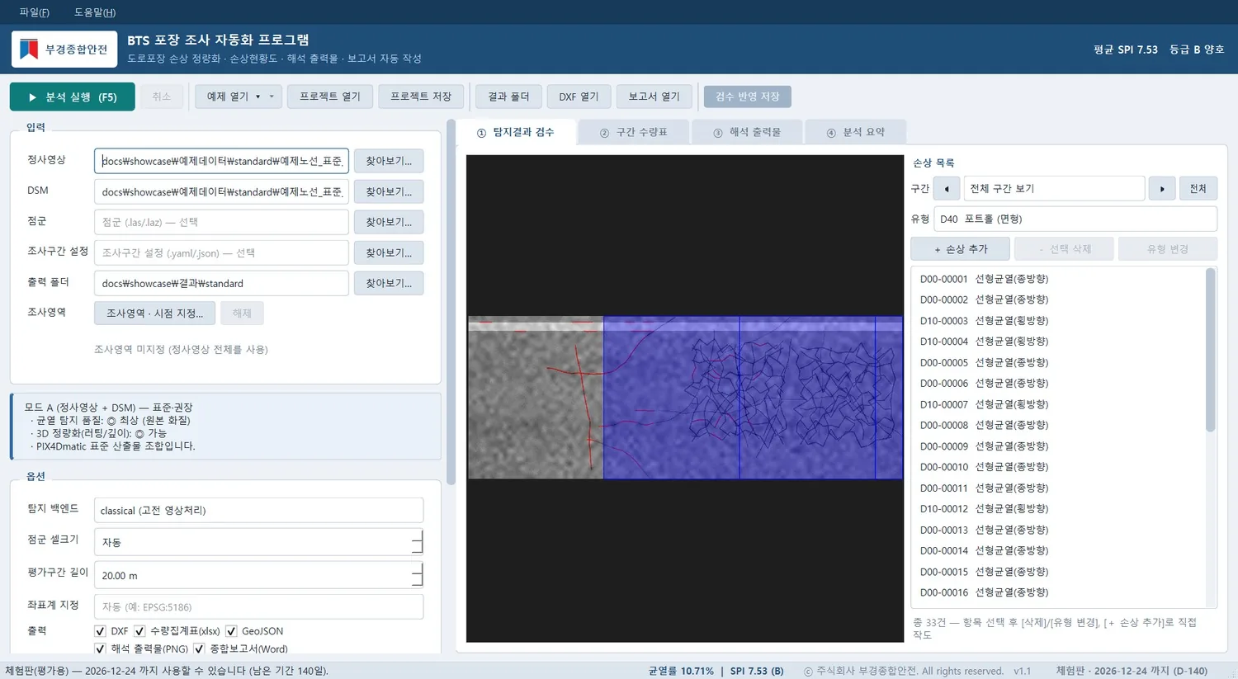Click the DXF 열기 button

(579, 97)
